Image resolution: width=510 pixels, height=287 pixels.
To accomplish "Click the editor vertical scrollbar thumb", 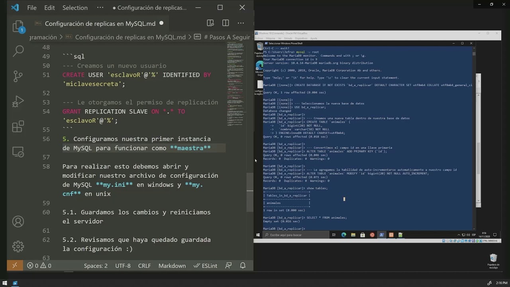I will [250, 192].
